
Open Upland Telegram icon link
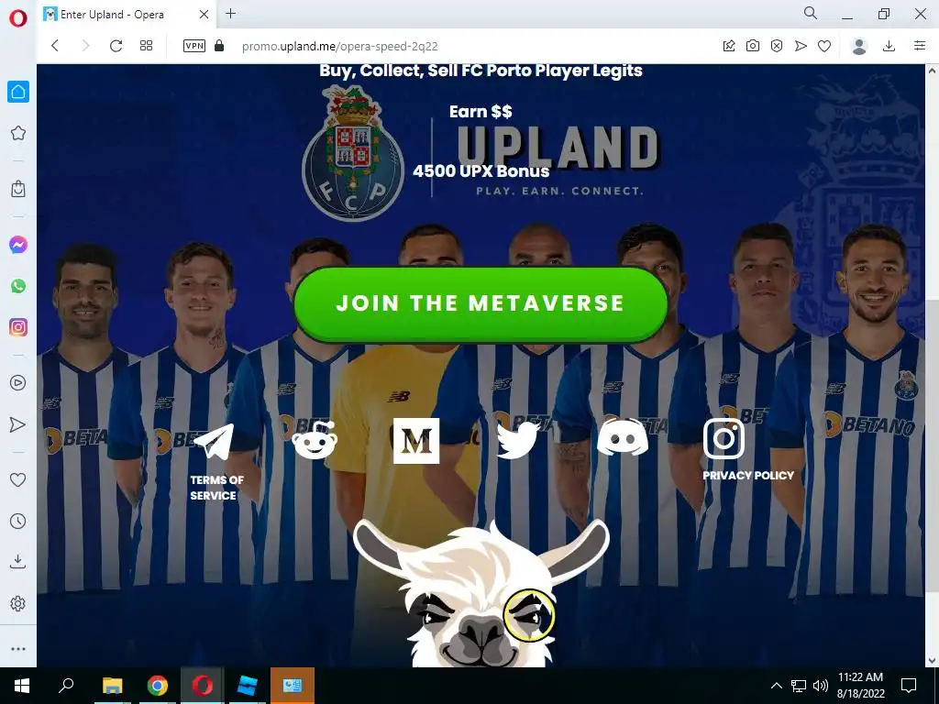click(x=214, y=442)
